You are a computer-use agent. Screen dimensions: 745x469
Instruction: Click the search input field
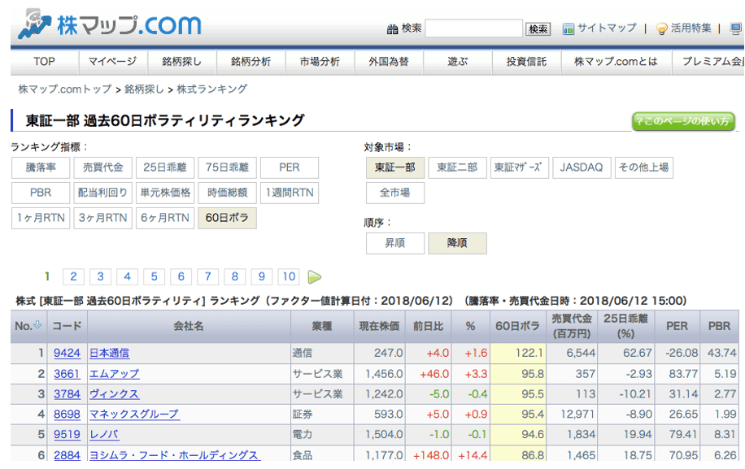tap(473, 29)
